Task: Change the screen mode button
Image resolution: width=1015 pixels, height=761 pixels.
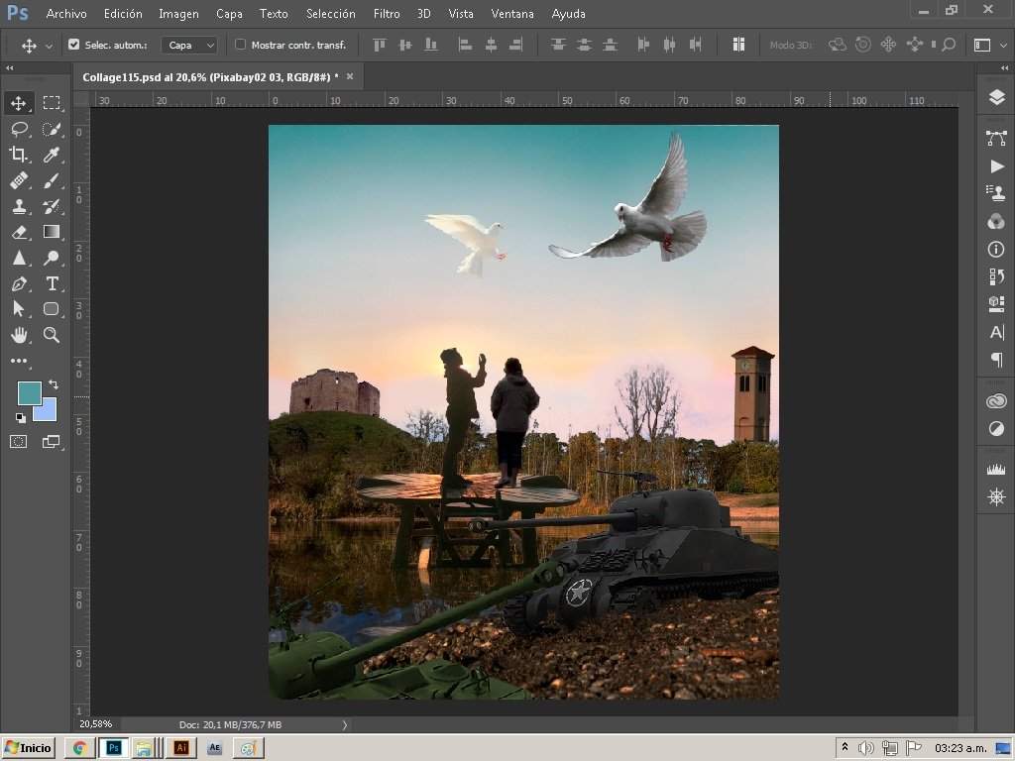Action: [52, 441]
